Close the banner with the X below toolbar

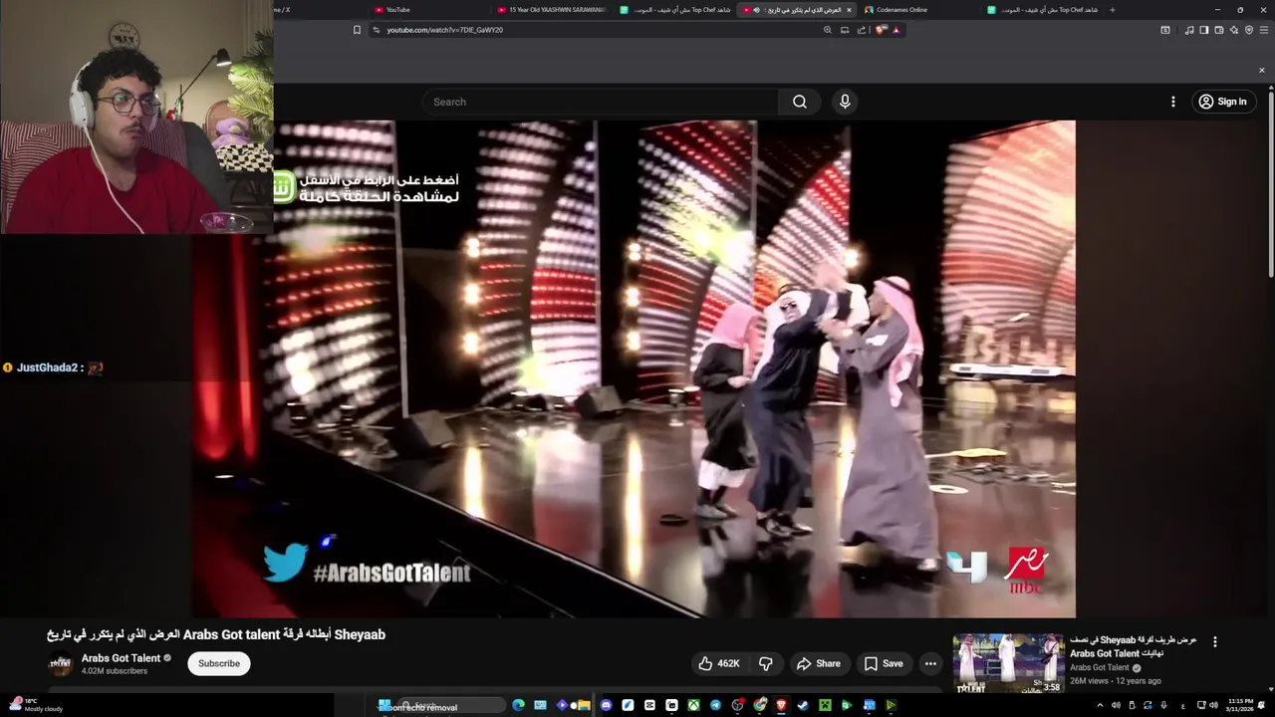[x=1261, y=70]
